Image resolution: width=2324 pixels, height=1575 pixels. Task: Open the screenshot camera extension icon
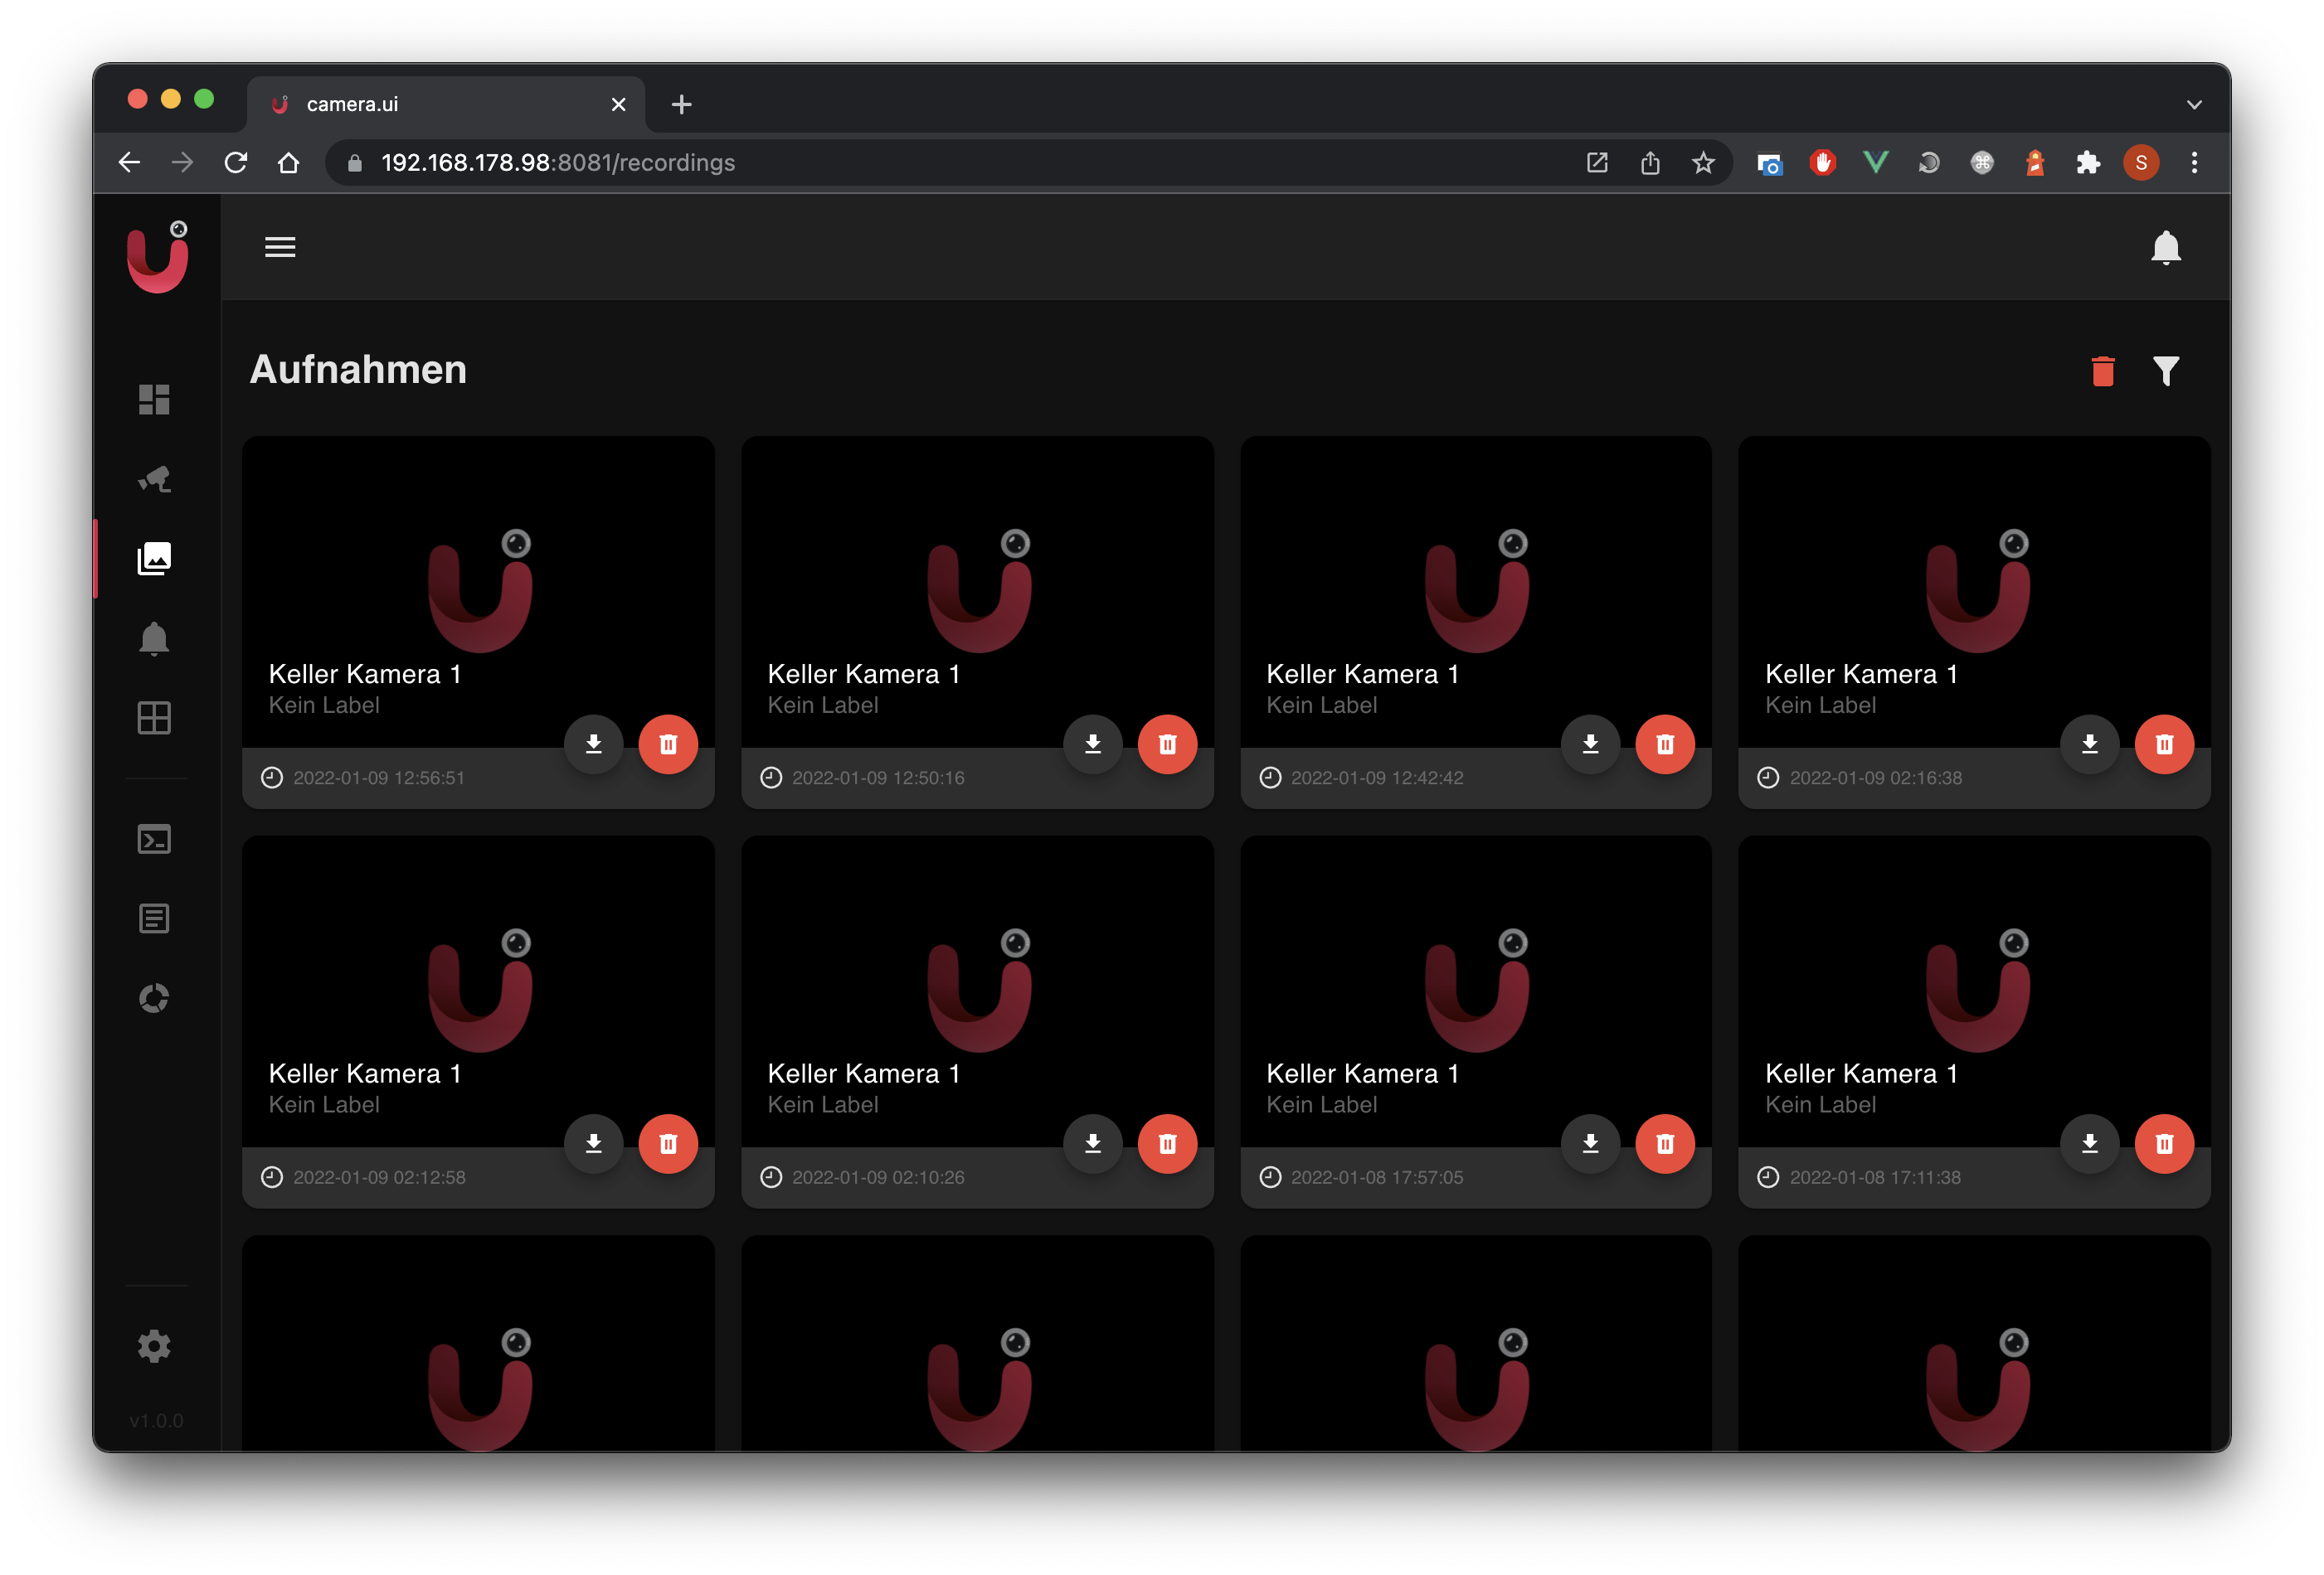point(1769,163)
